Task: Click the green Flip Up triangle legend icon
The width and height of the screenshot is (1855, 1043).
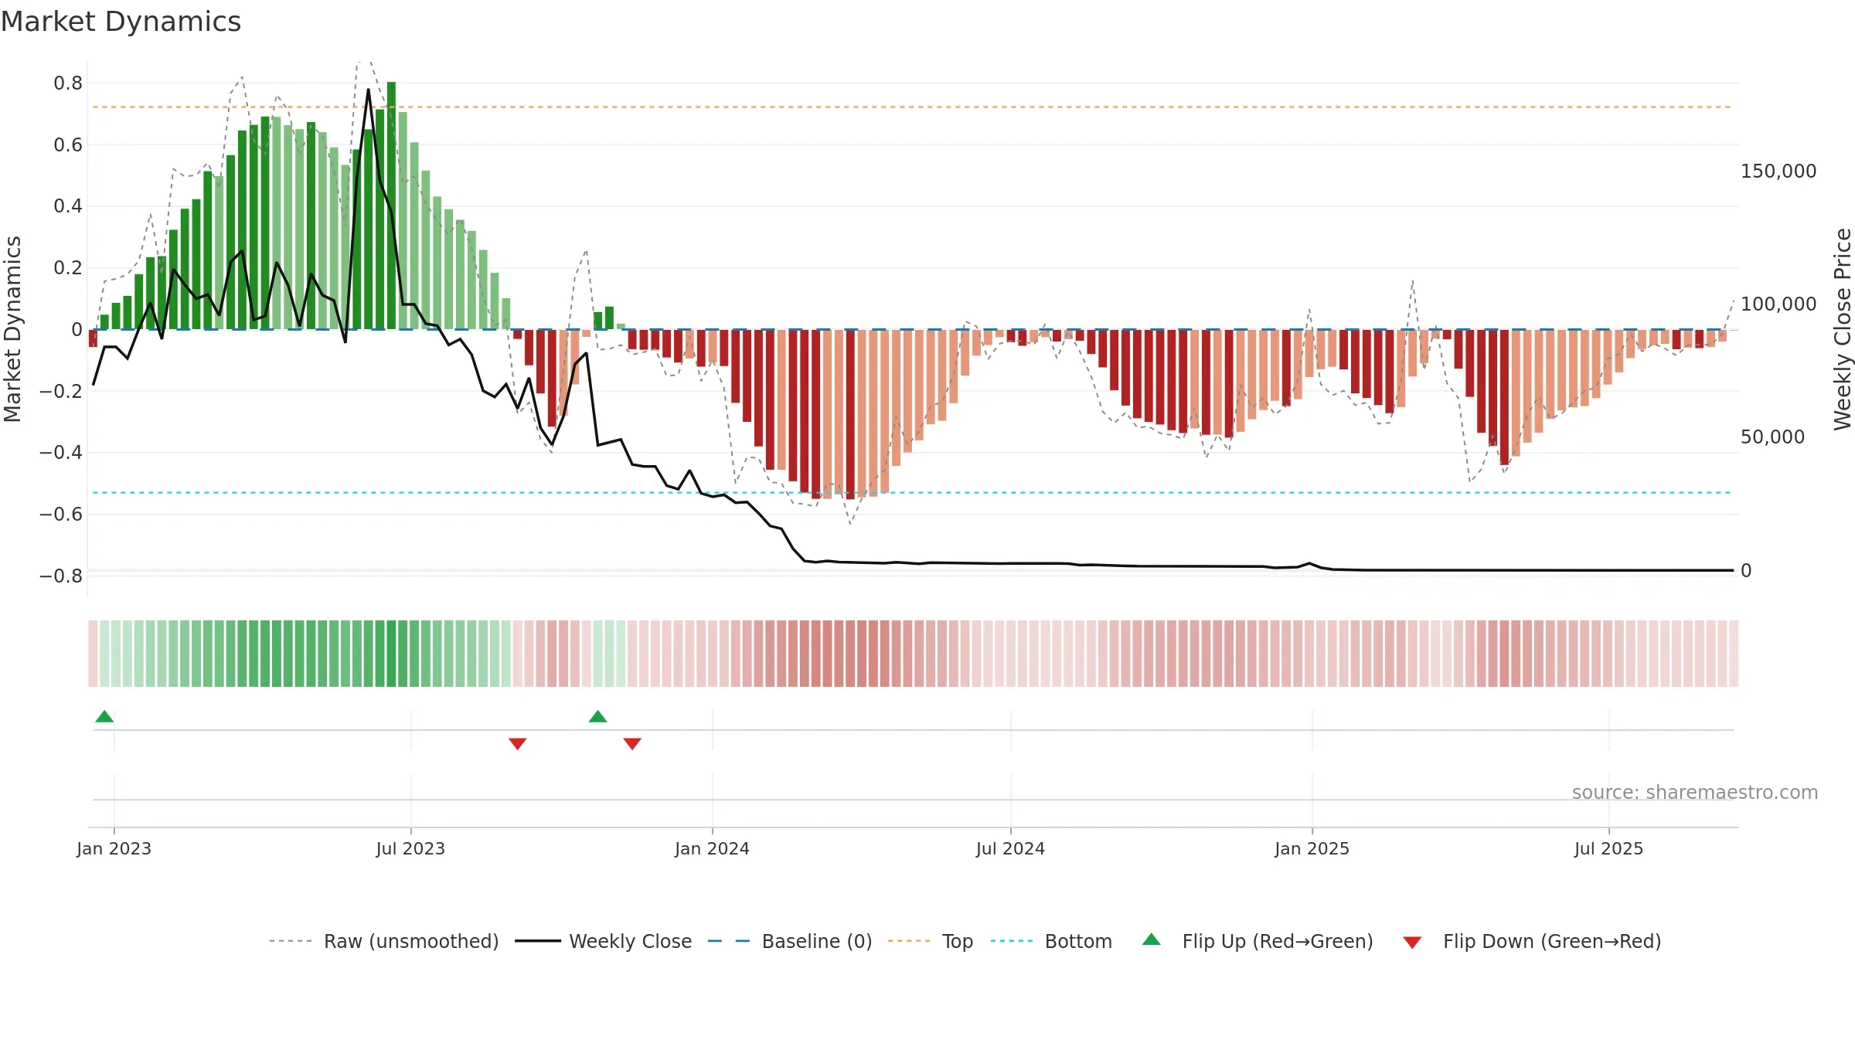Action: pos(1152,939)
